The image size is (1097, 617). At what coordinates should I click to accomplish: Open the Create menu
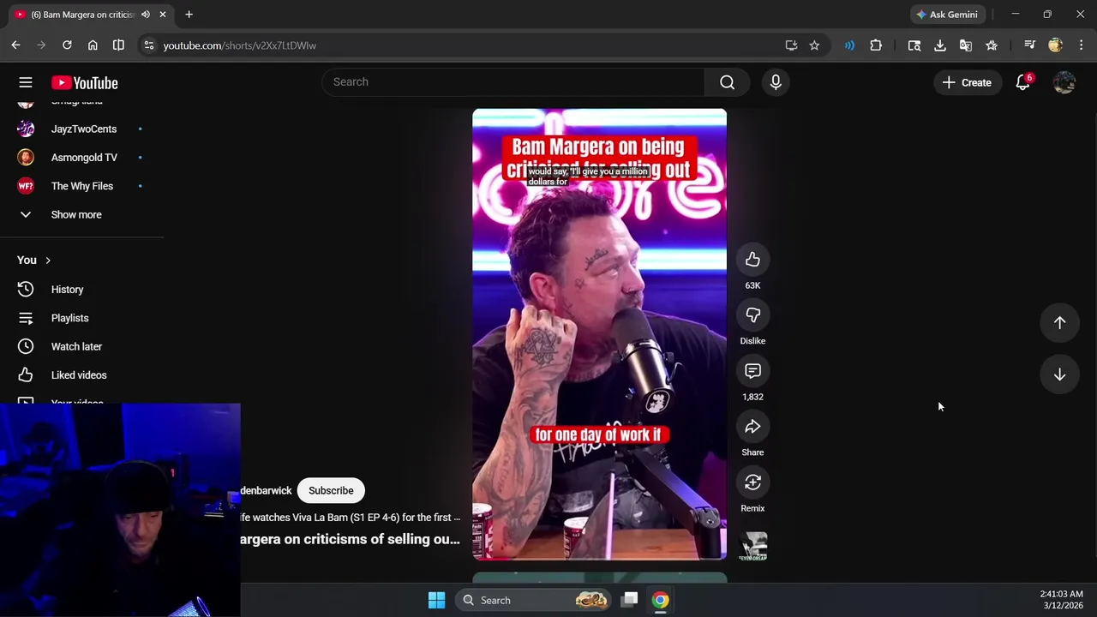click(x=967, y=82)
